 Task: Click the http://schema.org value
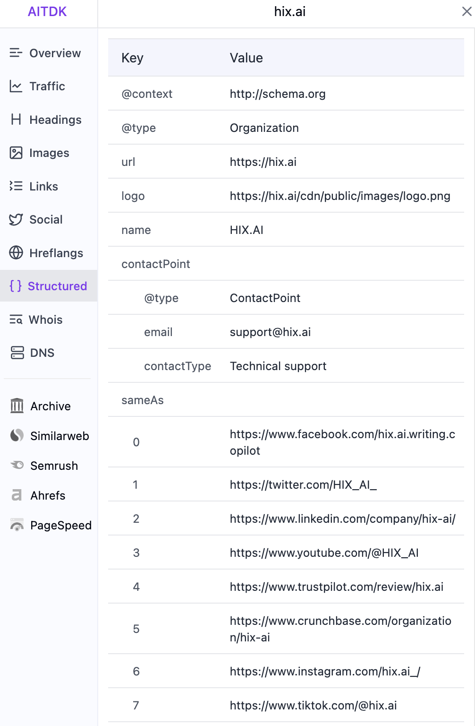(x=278, y=94)
